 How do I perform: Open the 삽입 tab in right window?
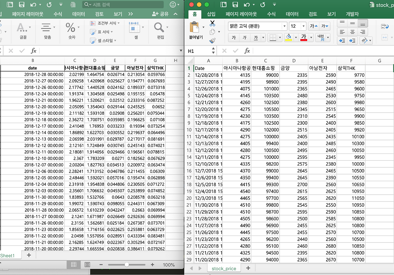tap(211, 14)
